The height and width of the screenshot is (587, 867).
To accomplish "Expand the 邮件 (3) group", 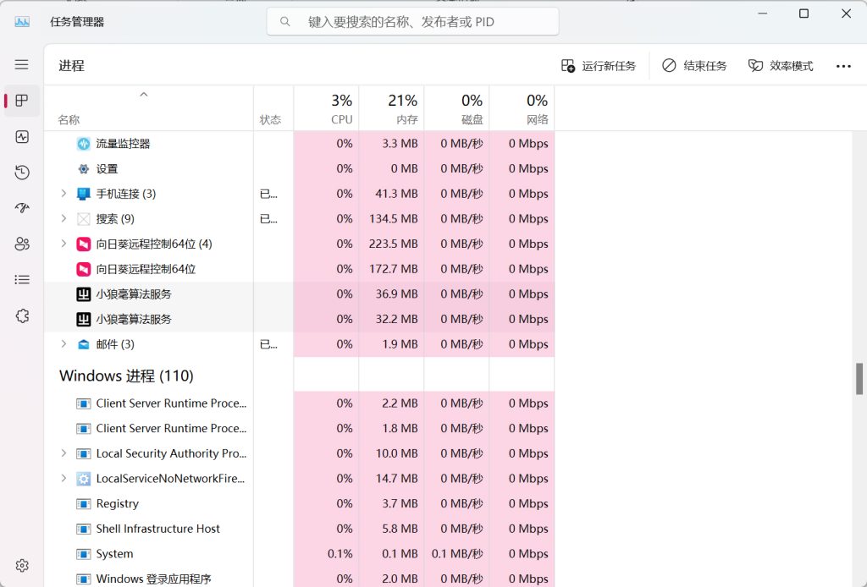I will 64,344.
